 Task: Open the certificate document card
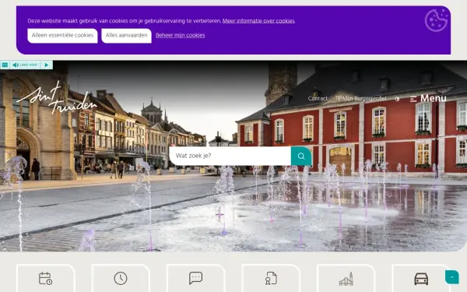pos(271,278)
